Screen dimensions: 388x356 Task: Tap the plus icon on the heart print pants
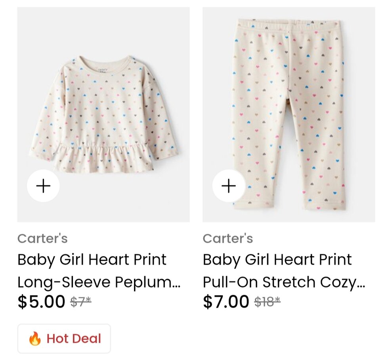pyautogui.click(x=229, y=186)
